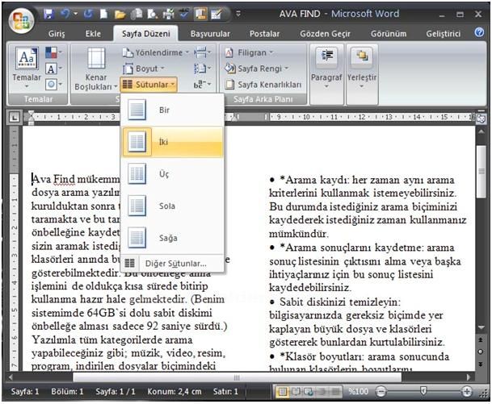Click Konum: 2,4 cm in status bar
Viewport: 492px width, 404px height.
(x=175, y=391)
